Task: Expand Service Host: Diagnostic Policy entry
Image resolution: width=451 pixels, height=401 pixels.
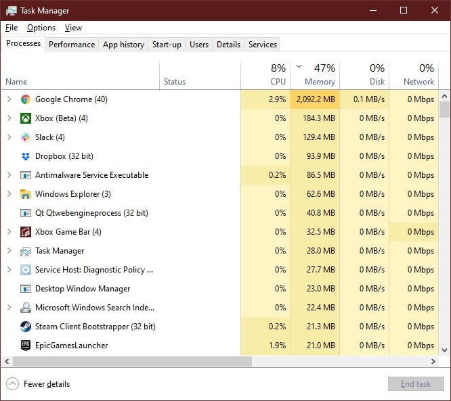Action: pyautogui.click(x=9, y=270)
